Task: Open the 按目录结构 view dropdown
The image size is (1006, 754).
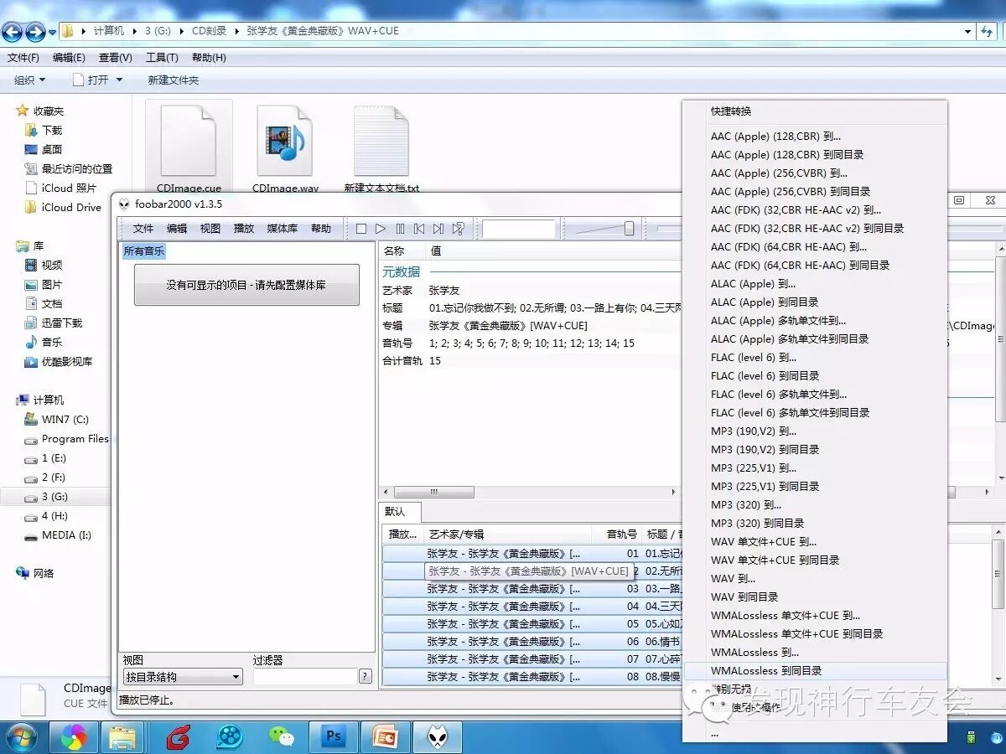Action: point(183,677)
